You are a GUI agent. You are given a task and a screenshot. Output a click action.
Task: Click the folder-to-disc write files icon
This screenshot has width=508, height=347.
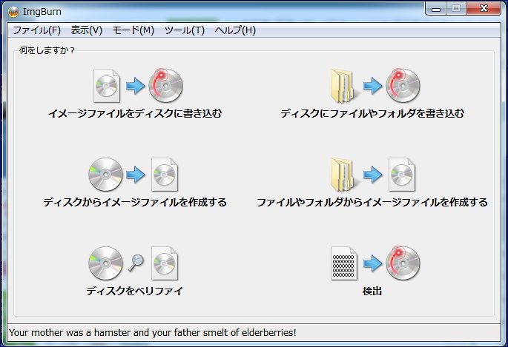[375, 86]
